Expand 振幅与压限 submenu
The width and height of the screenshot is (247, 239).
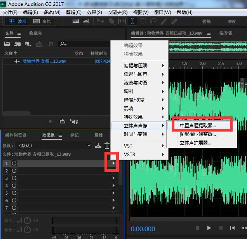click(x=140, y=66)
